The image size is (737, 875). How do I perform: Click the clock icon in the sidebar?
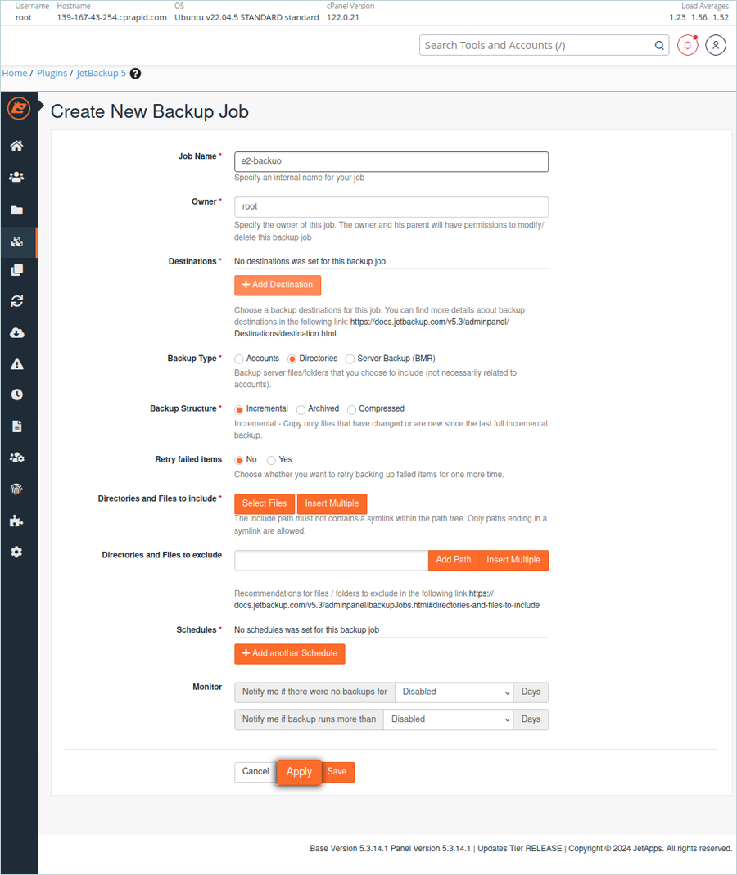[16, 395]
